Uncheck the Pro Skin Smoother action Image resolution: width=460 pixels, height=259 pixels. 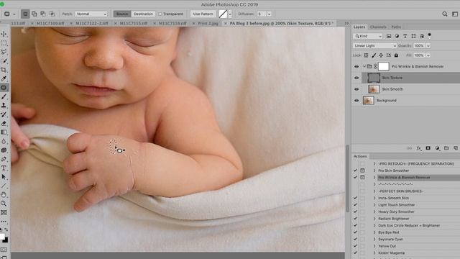(355, 171)
